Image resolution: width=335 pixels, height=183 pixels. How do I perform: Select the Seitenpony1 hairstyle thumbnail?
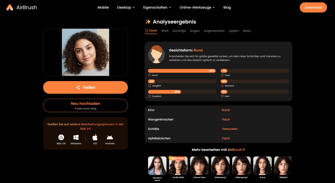pyautogui.click(x=220, y=166)
